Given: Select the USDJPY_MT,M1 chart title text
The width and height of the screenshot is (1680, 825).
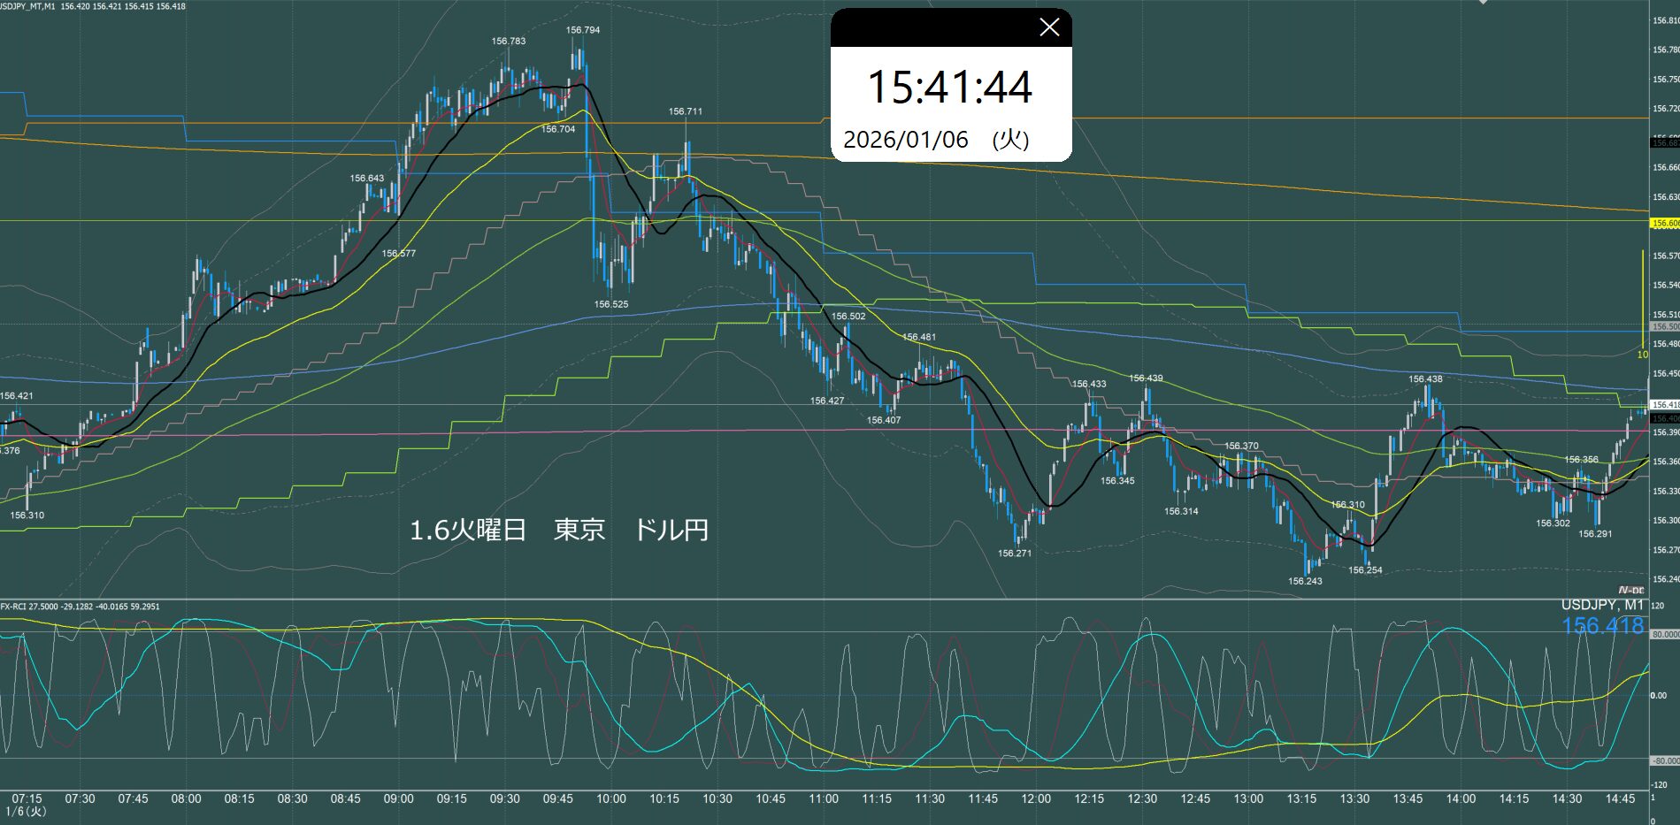Looking at the screenshot, I should pyautogui.click(x=28, y=6).
